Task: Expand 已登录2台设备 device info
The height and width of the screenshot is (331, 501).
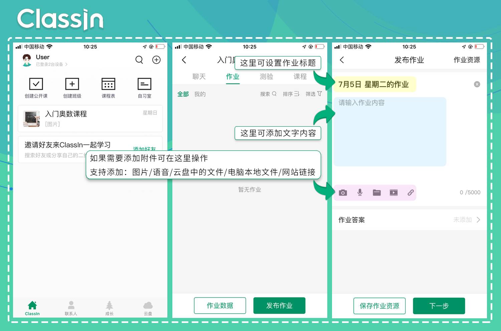Action: point(52,64)
